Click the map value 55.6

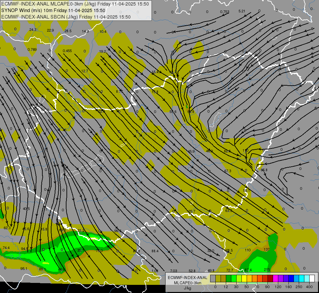(173, 112)
